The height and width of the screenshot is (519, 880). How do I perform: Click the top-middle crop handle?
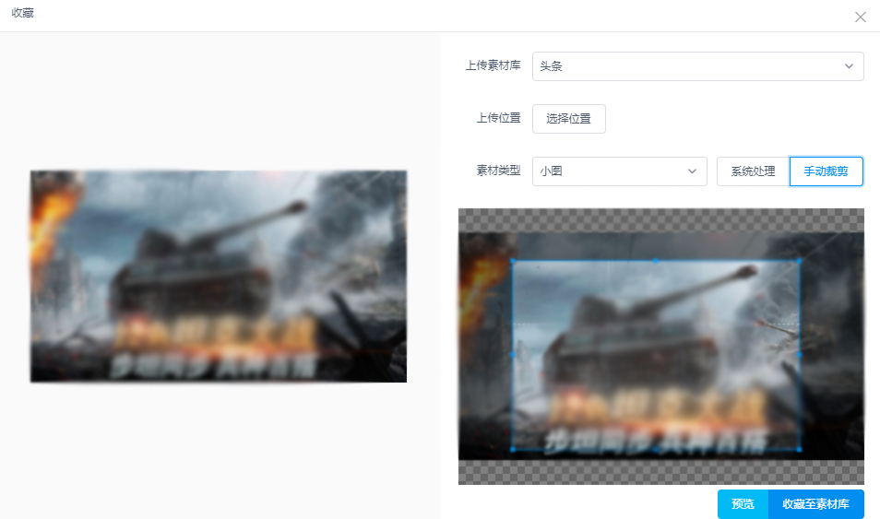(x=656, y=260)
